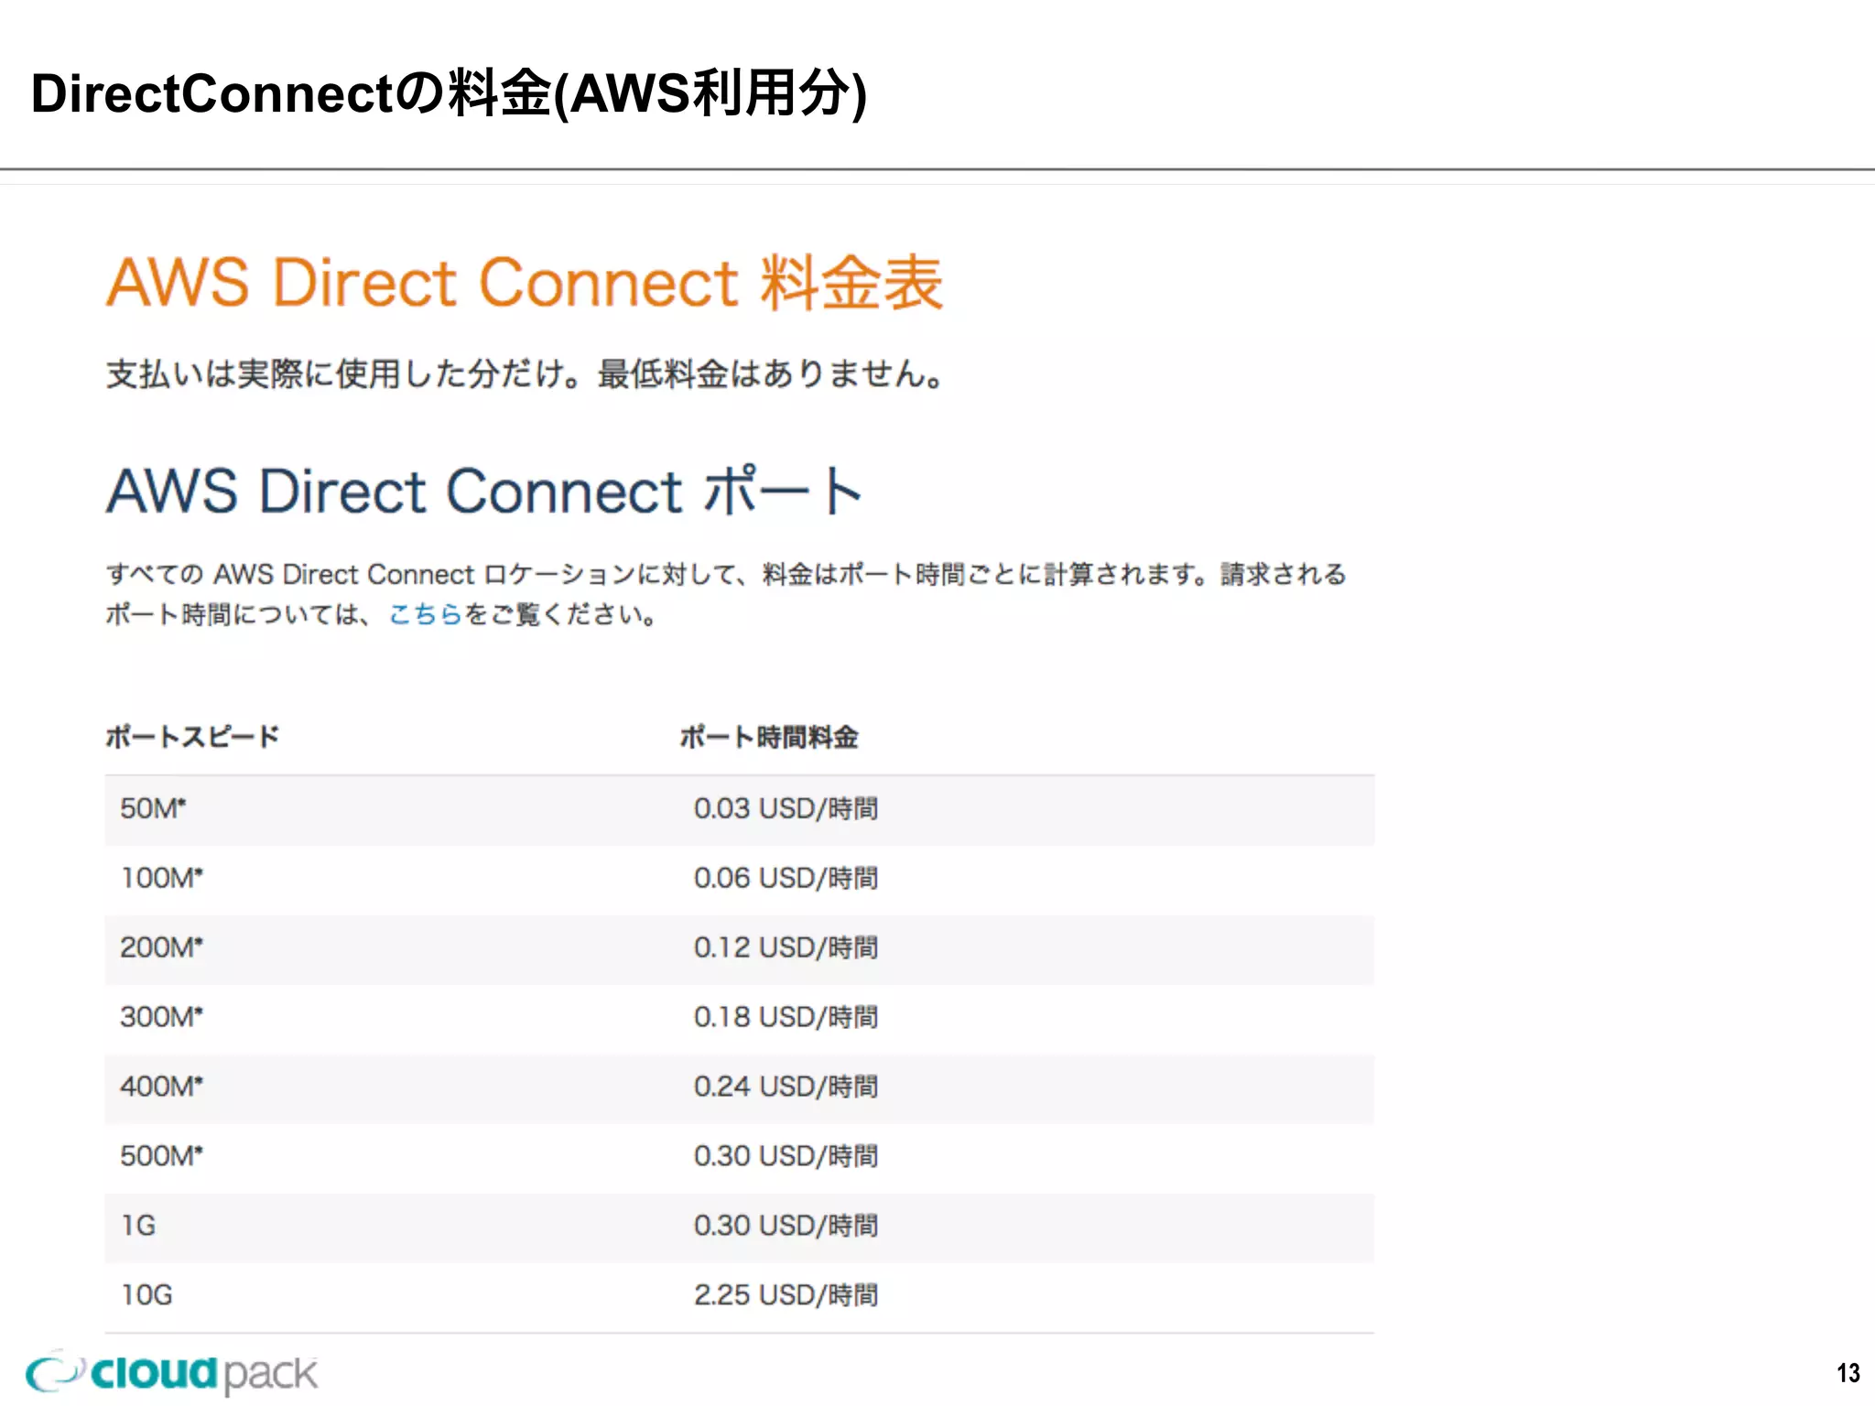This screenshot has width=1875, height=1406.
Task: Select the 200M* port speed cell
Action: [161, 947]
